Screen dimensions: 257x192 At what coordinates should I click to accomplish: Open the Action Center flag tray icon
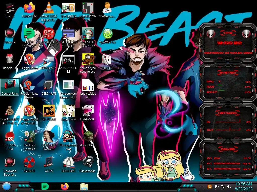[x=217, y=186]
